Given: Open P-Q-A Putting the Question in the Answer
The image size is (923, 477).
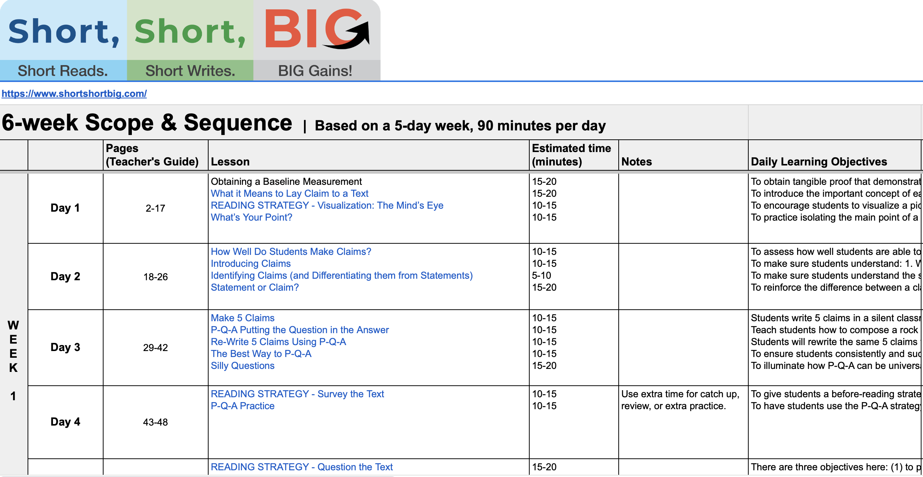Looking at the screenshot, I should pos(299,330).
